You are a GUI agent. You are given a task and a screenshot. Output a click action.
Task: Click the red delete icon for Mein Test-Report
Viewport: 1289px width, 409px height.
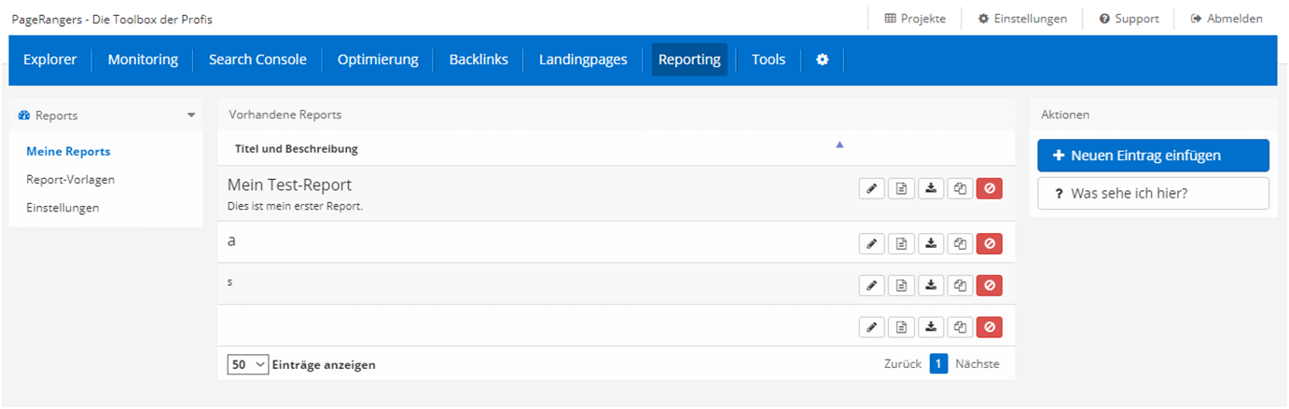989,188
